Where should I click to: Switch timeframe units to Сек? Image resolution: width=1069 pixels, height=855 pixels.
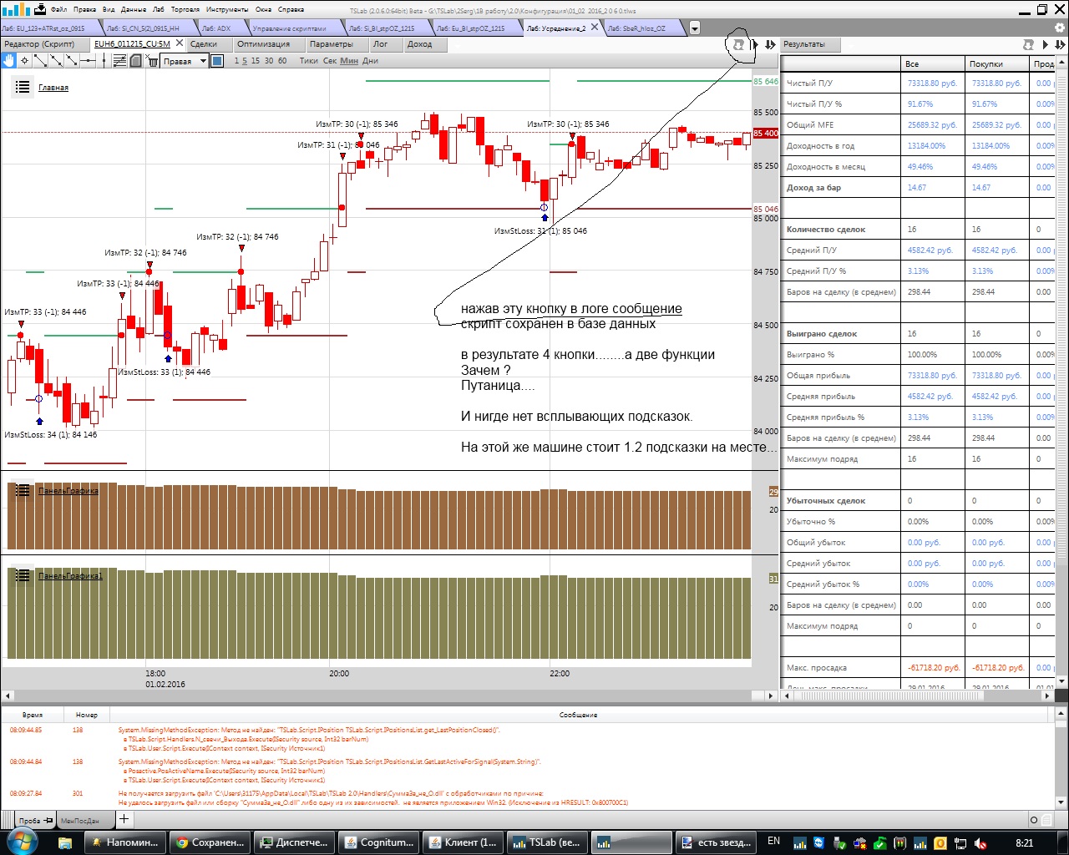(330, 60)
